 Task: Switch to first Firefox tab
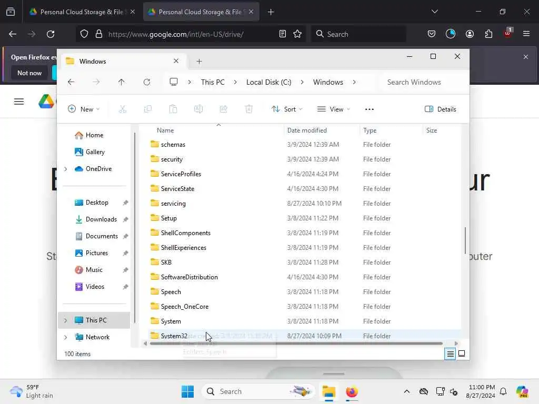82,12
